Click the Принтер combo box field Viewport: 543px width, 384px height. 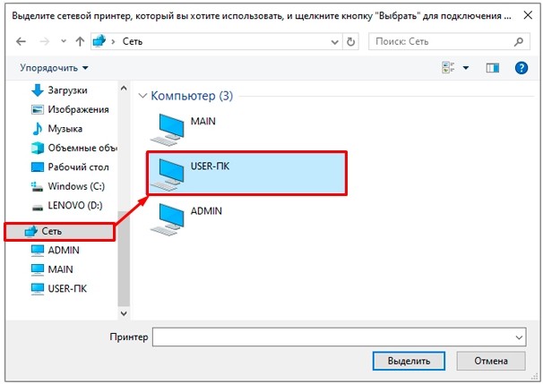pos(339,337)
